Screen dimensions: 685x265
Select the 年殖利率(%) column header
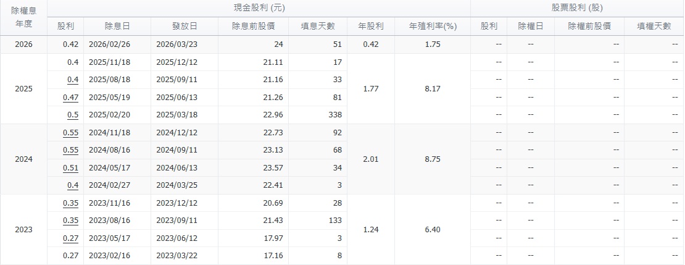[433, 26]
